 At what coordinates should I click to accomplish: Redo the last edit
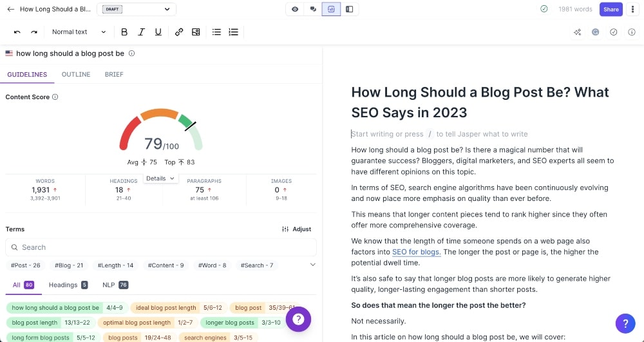tap(34, 32)
